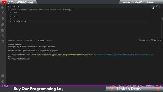163x92 pixels.
Task: Click the Codes breadcrumb segment
Action: [59, 10]
